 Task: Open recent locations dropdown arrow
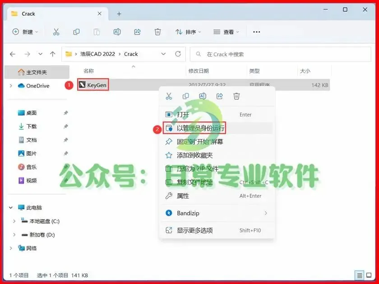coord(40,54)
